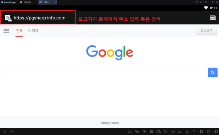Viewport: 219px width, 135px height.
Task: Click the volume speaker icon
Action: coord(173,132)
